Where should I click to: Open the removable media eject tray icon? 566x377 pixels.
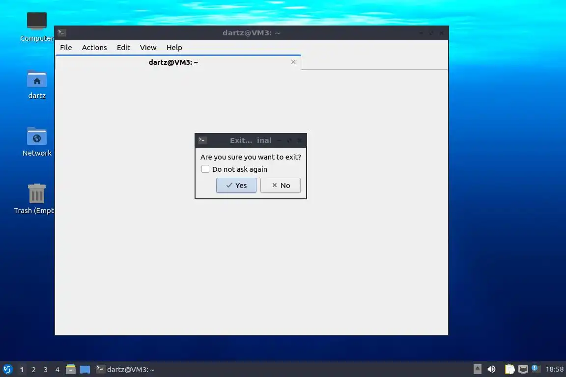(x=477, y=369)
